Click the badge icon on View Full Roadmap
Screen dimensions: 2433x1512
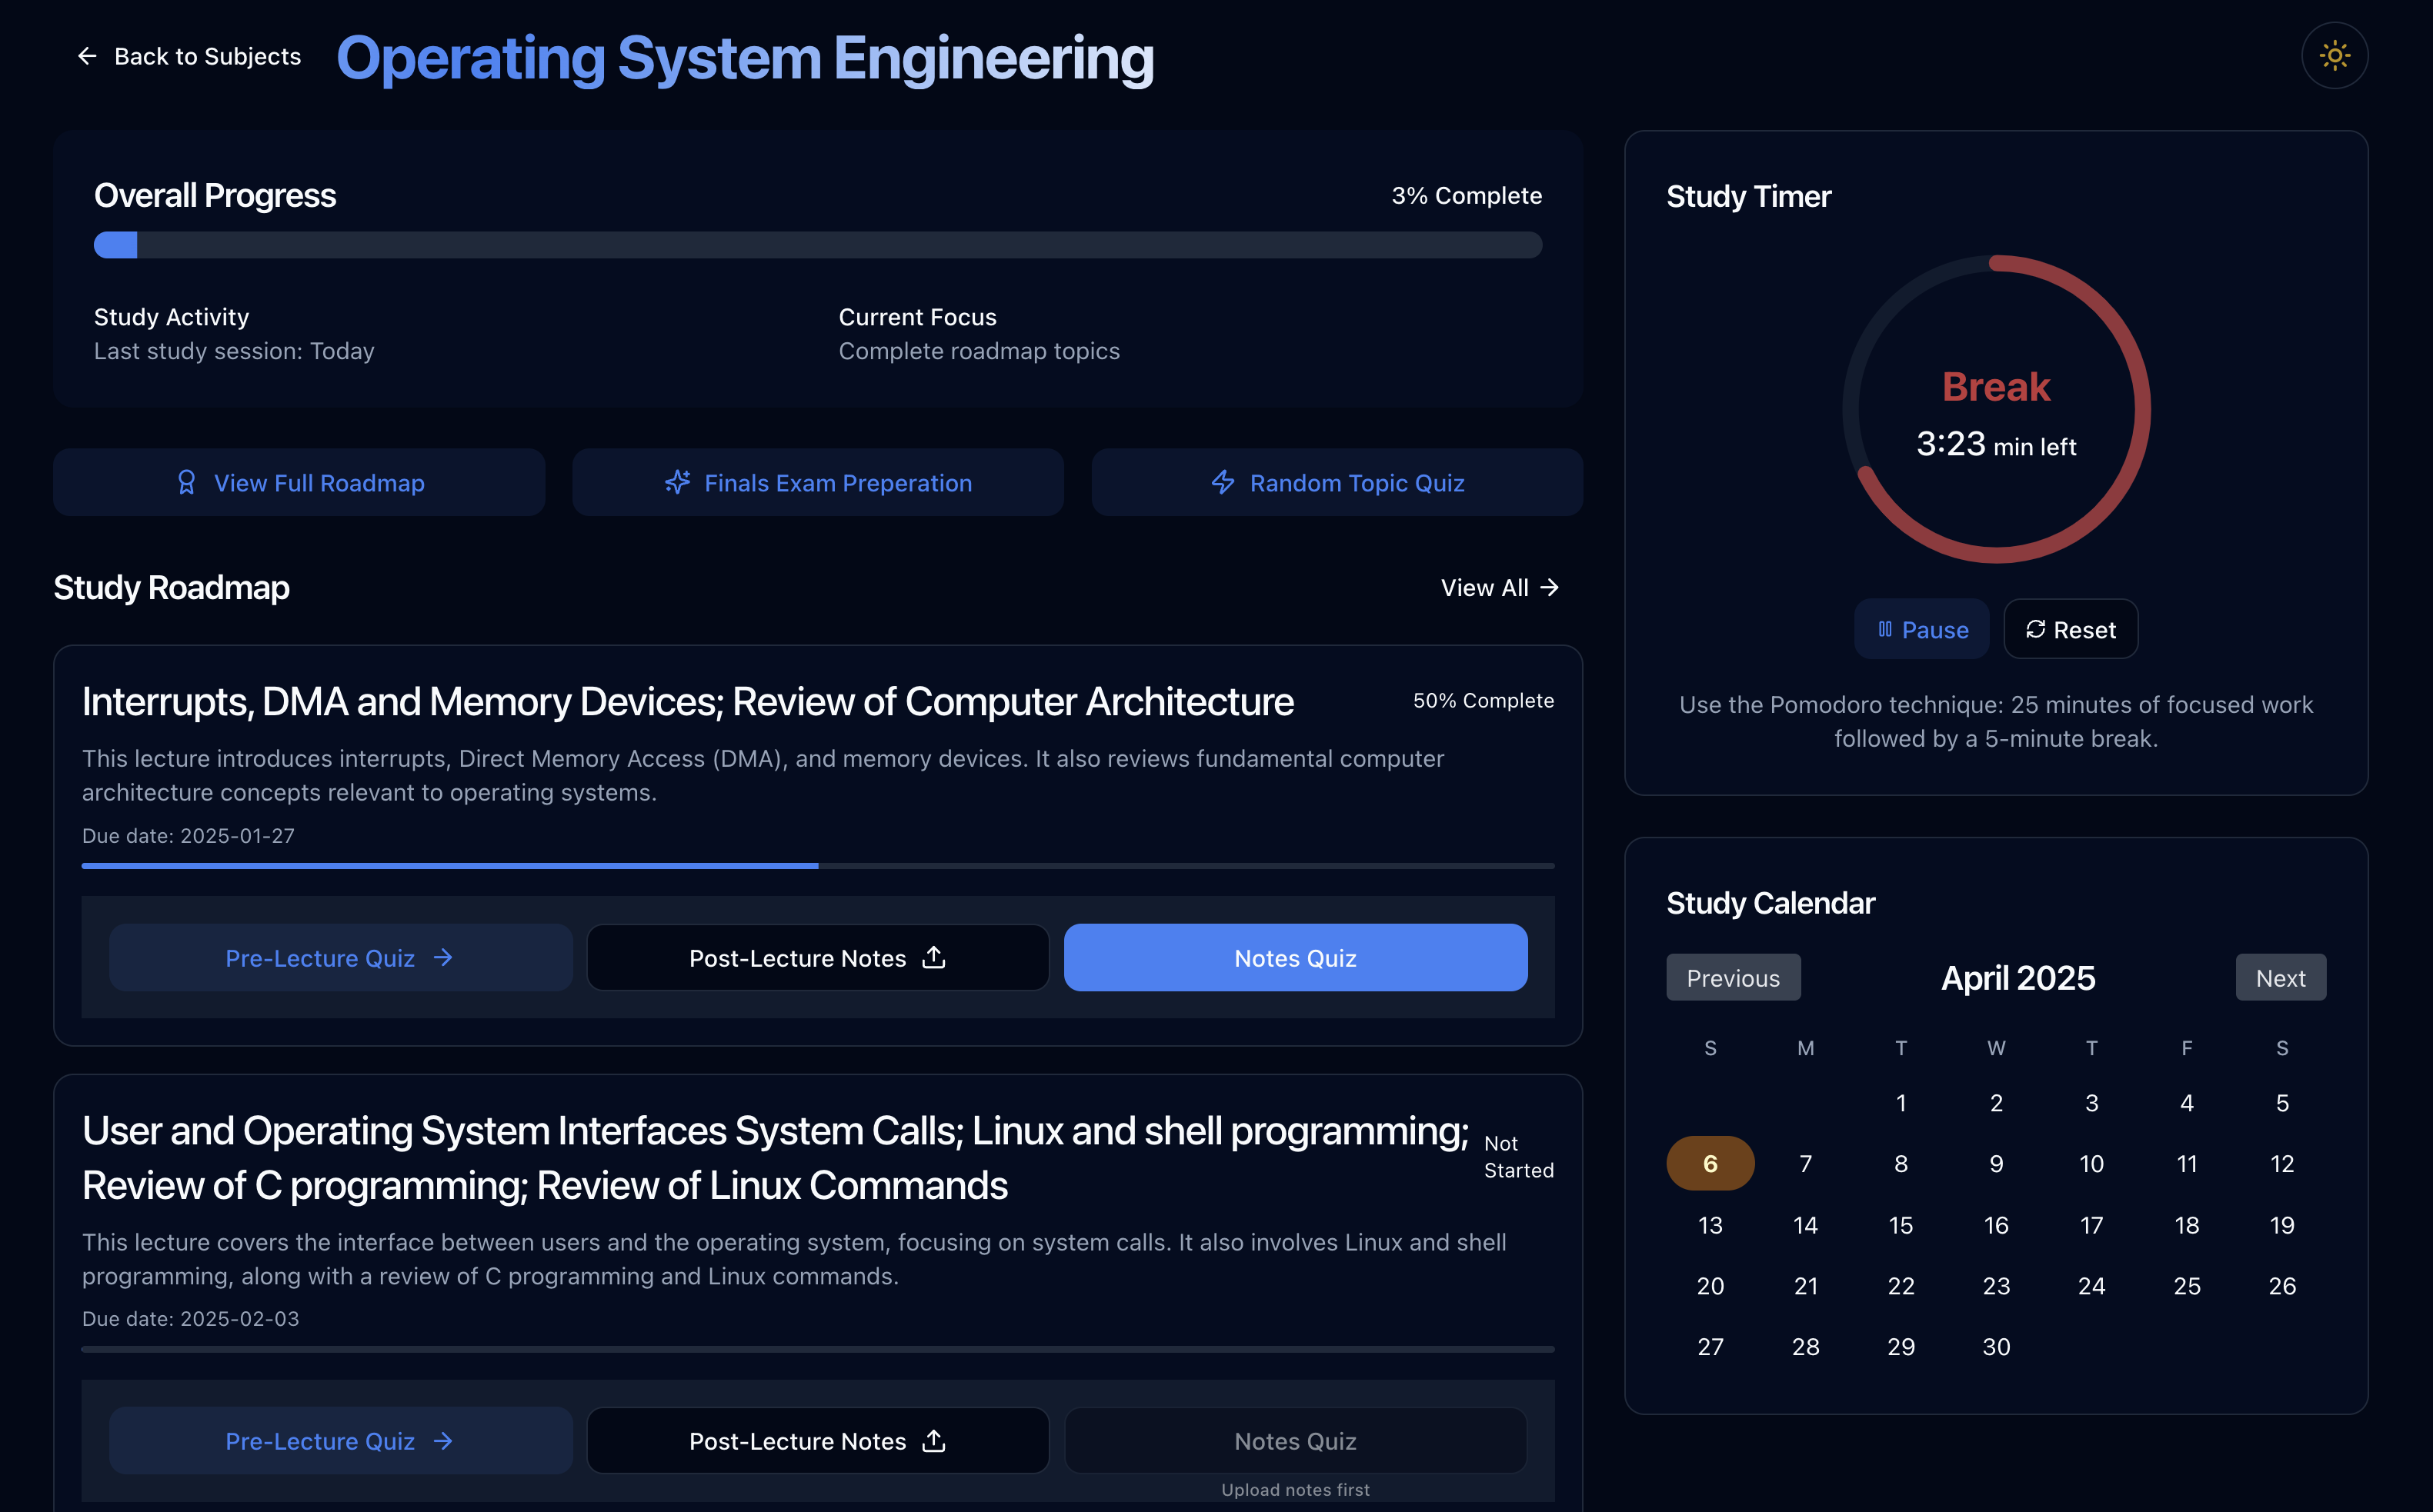tap(186, 482)
